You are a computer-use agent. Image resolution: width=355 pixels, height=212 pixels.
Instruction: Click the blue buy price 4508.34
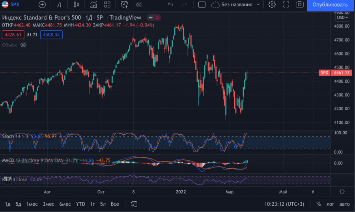51,35
